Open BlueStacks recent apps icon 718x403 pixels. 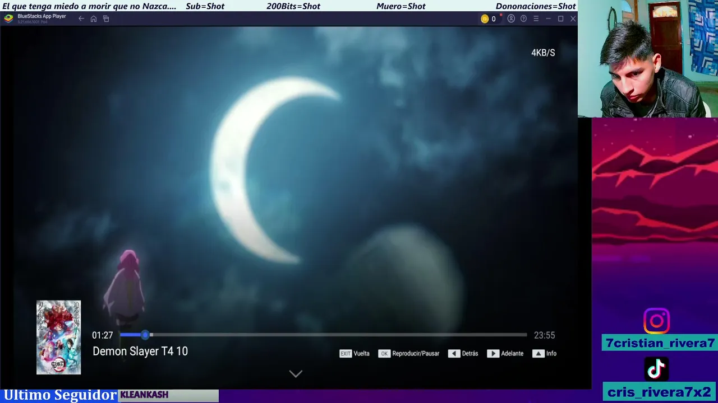tap(106, 18)
